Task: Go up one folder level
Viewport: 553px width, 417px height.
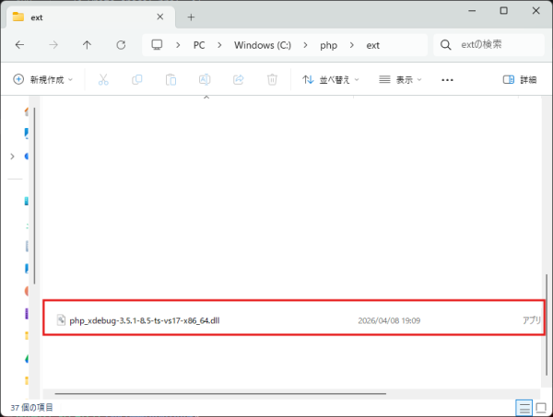Action: 87,45
